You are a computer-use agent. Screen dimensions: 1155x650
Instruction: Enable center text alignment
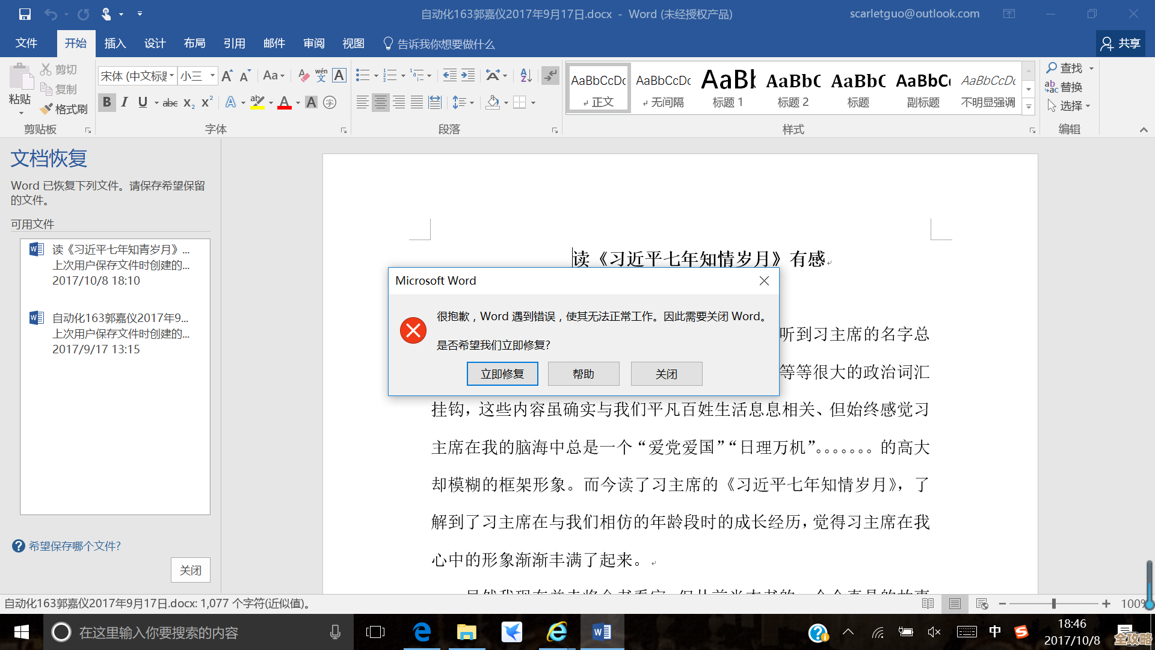click(380, 102)
